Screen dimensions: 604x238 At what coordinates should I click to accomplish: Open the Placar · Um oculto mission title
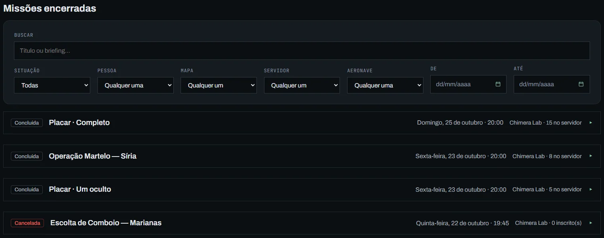point(80,189)
